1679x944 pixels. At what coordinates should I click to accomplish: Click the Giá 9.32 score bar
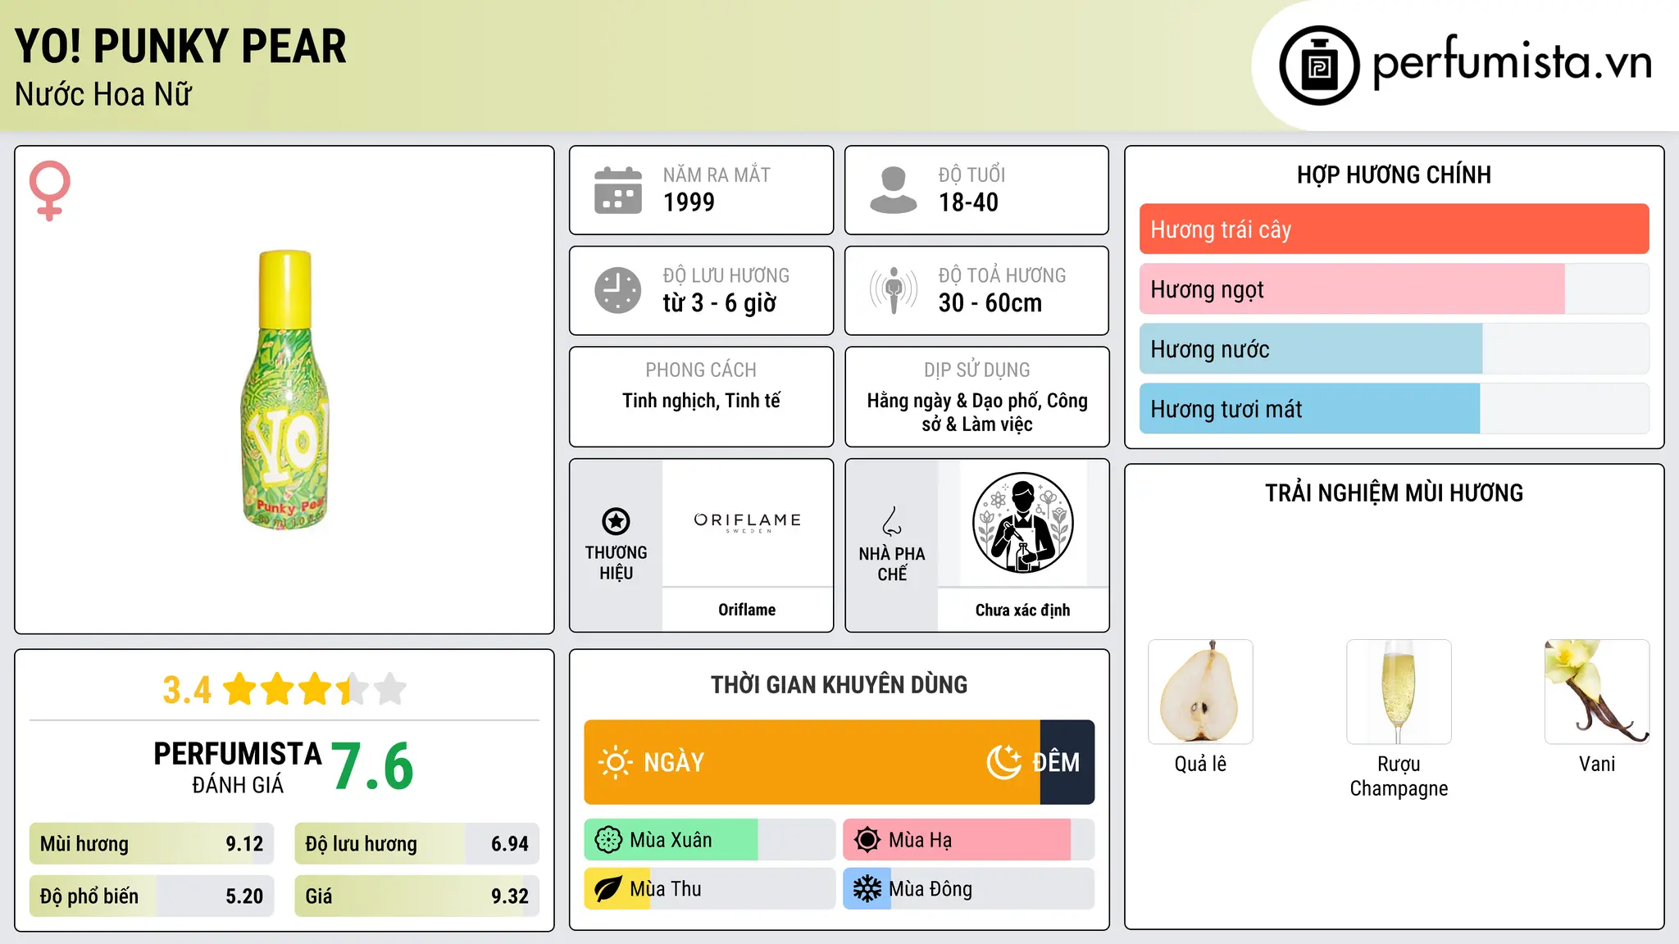(416, 896)
